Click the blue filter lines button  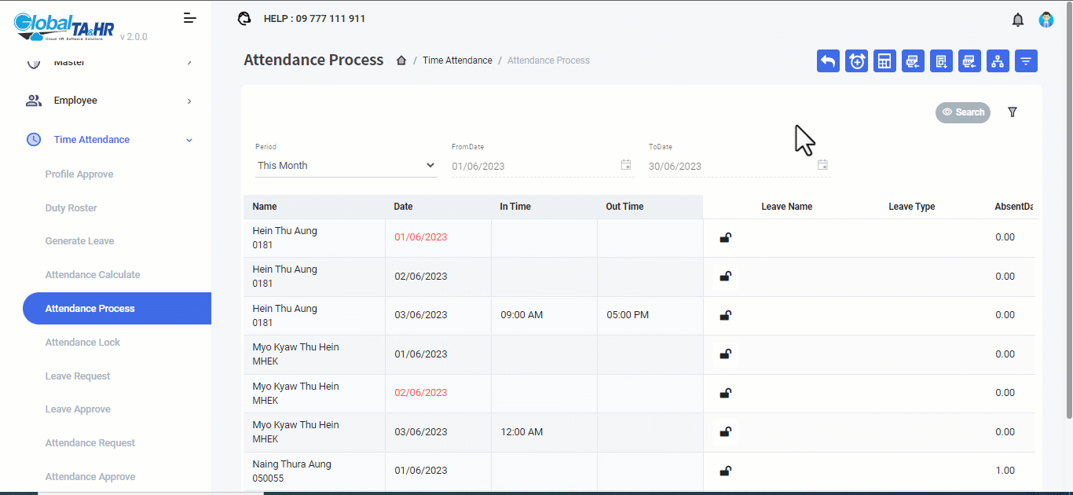click(1026, 61)
